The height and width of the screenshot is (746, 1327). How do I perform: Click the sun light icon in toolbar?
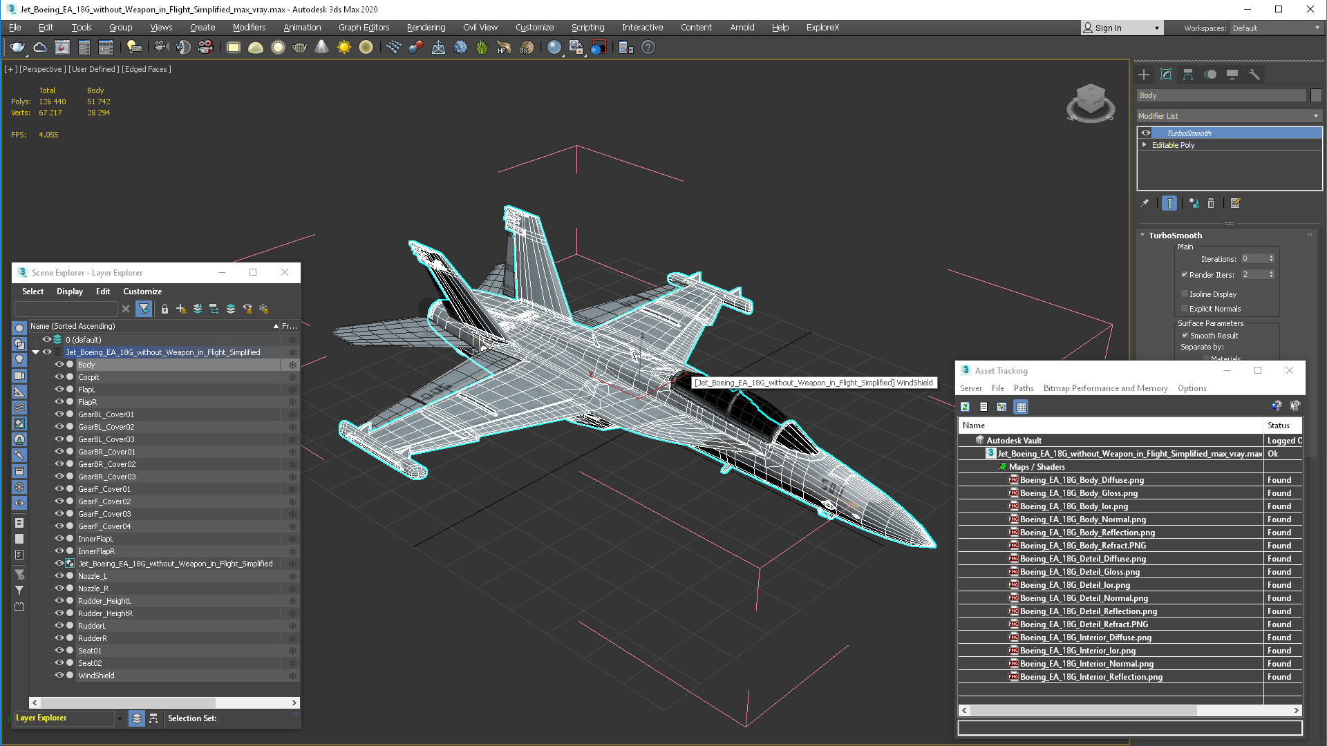click(x=343, y=48)
